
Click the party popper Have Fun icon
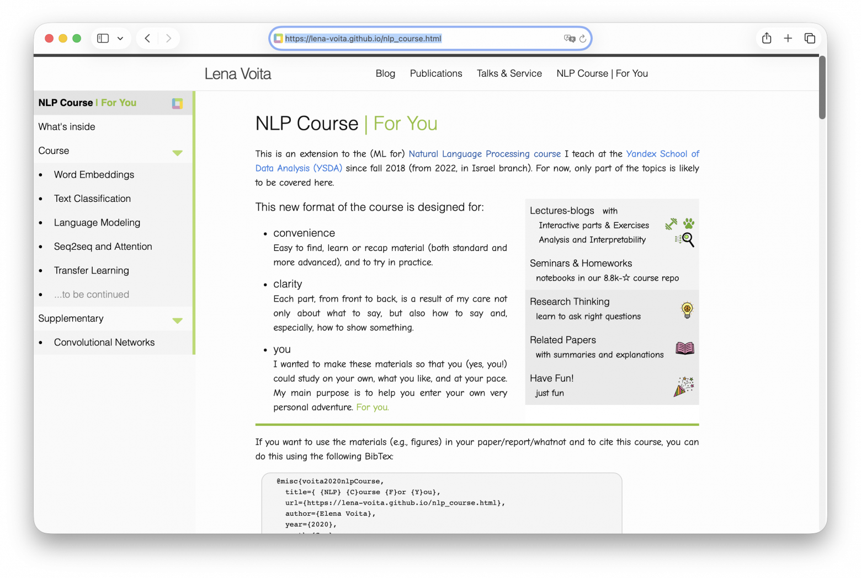(x=684, y=387)
